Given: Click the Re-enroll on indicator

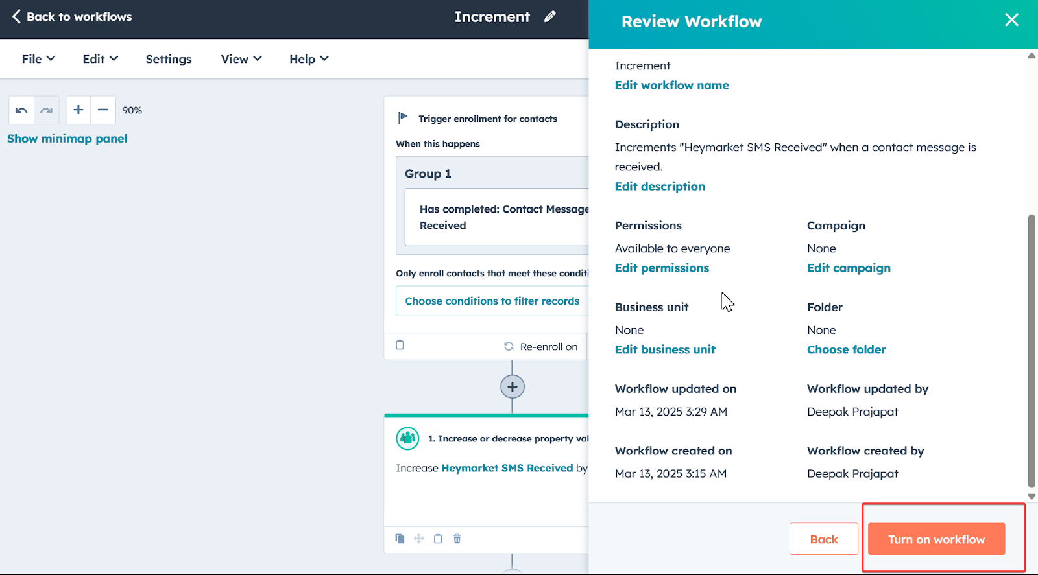Looking at the screenshot, I should coord(541,347).
